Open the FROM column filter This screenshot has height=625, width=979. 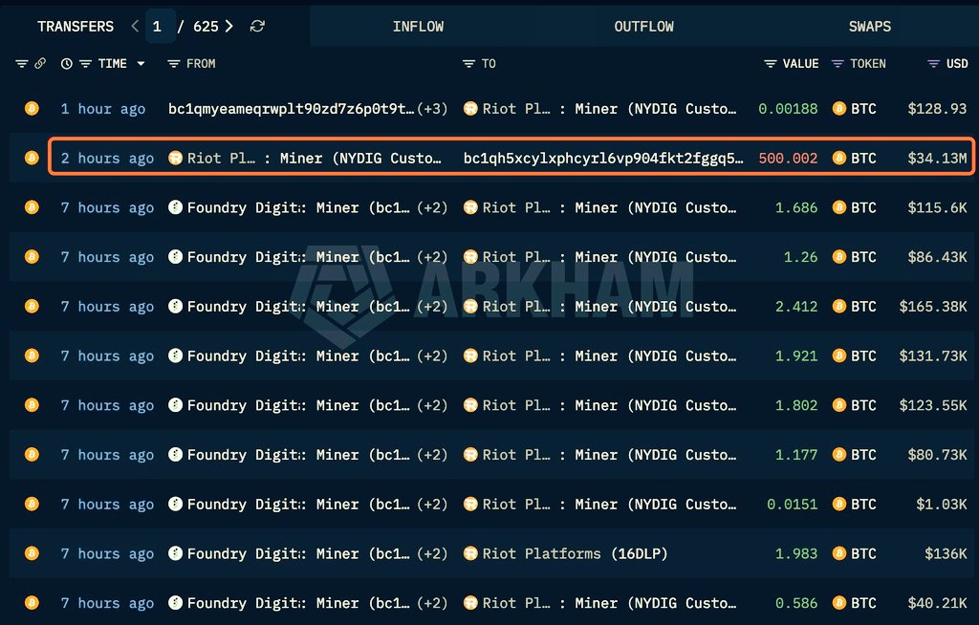point(174,64)
